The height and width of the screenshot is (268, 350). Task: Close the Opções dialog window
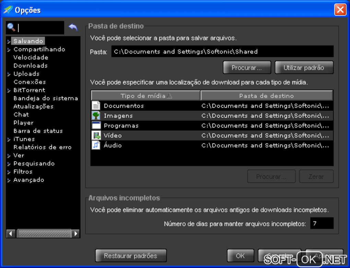click(x=340, y=10)
